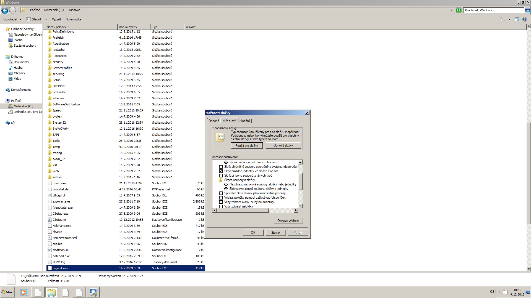
Task: Open media player icon in taskbar
Action: pos(24,292)
